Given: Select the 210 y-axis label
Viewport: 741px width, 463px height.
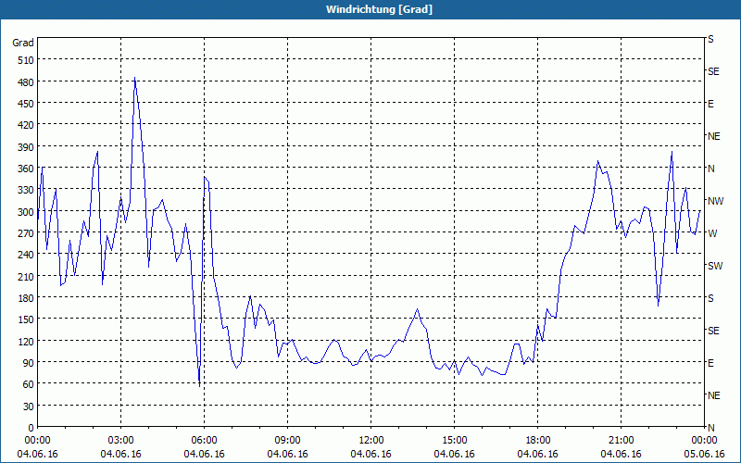Looking at the screenshot, I should [x=26, y=276].
